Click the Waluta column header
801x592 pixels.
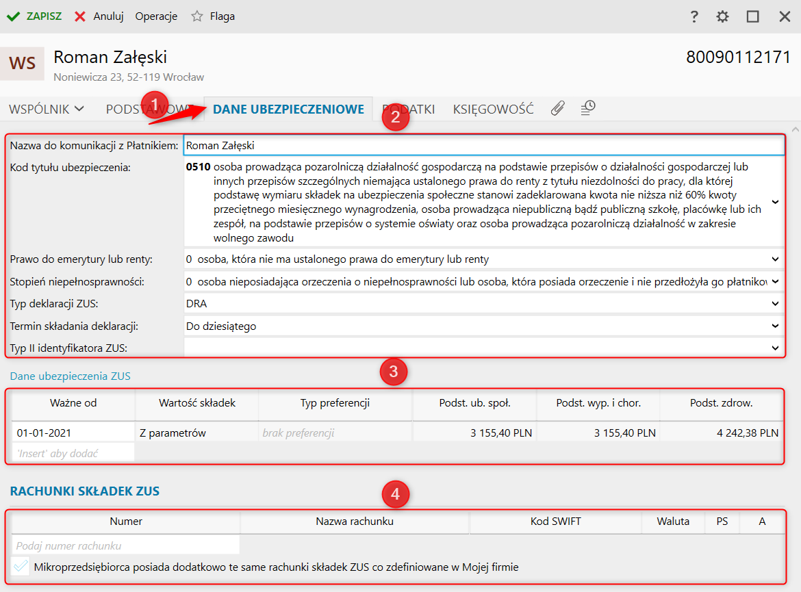pos(673,522)
